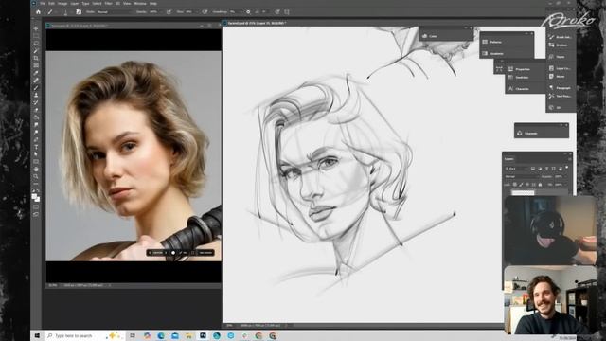Select the Pen tool
Viewport: 606px width, 341px height.
(36, 139)
